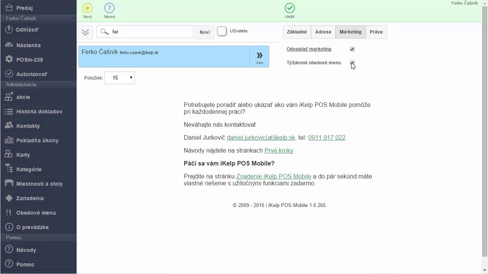Viewport: 488px width, 274px height.
Task: Open Kontakty menu item
Action: 38,126
